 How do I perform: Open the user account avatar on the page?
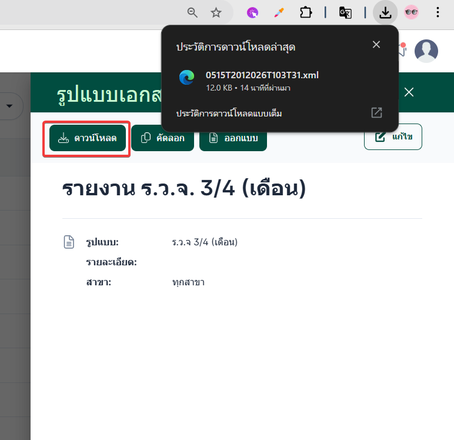(x=426, y=51)
